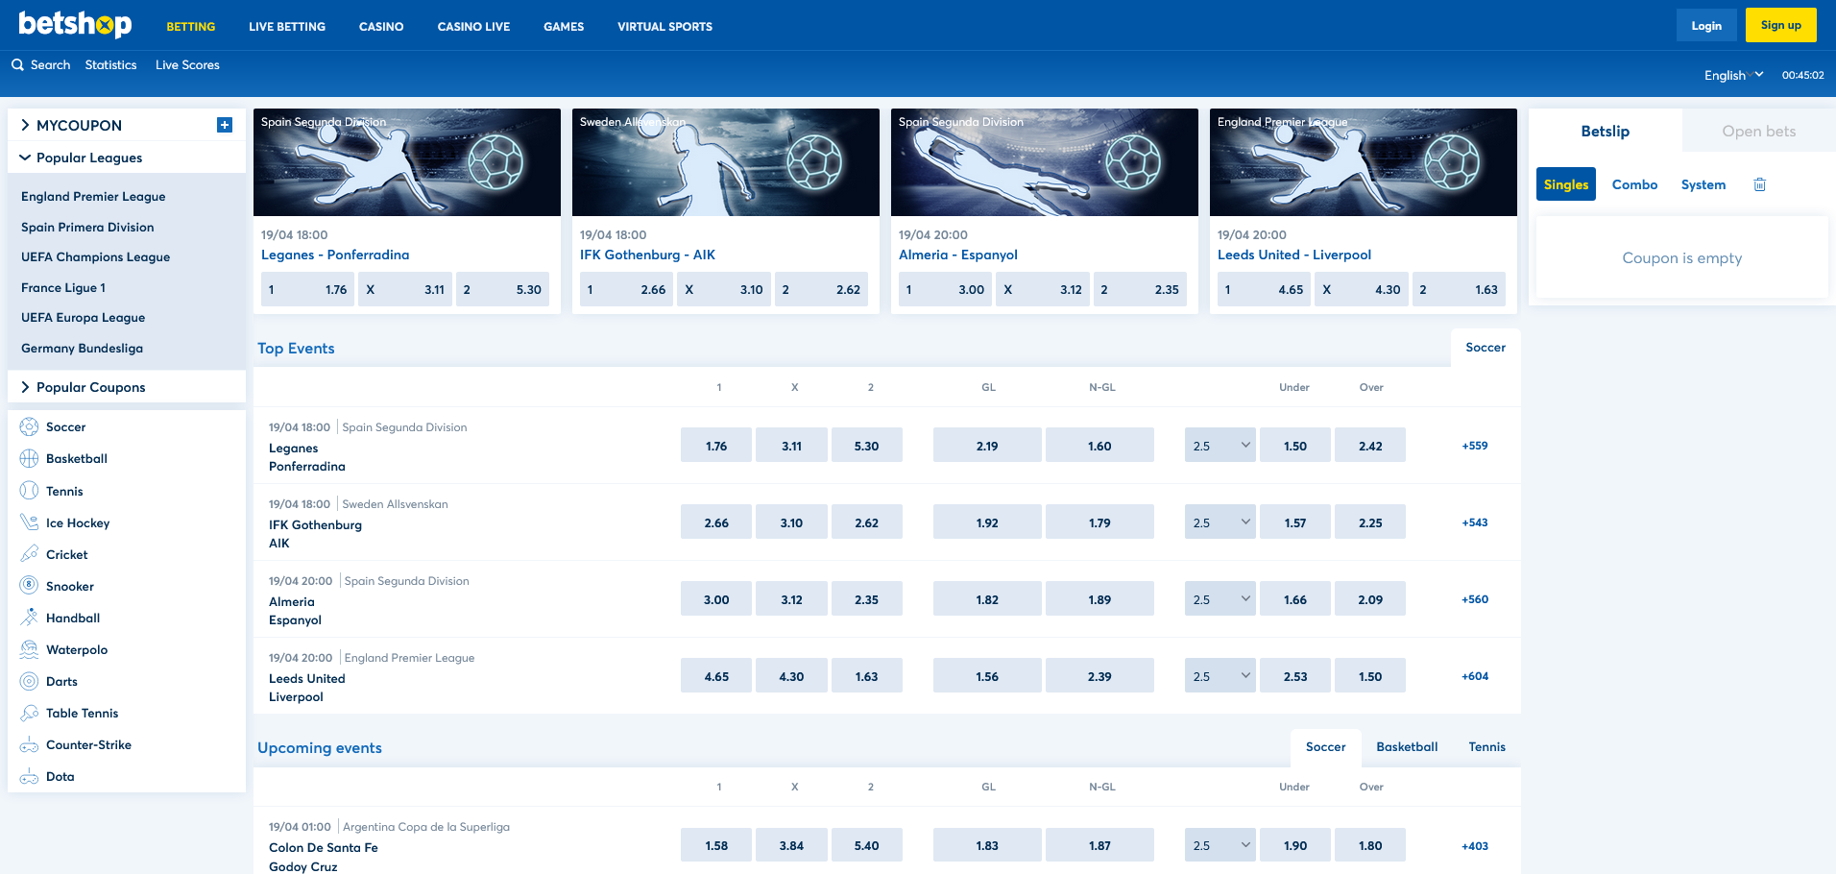Open Germany Bundesliga league

[82, 348]
